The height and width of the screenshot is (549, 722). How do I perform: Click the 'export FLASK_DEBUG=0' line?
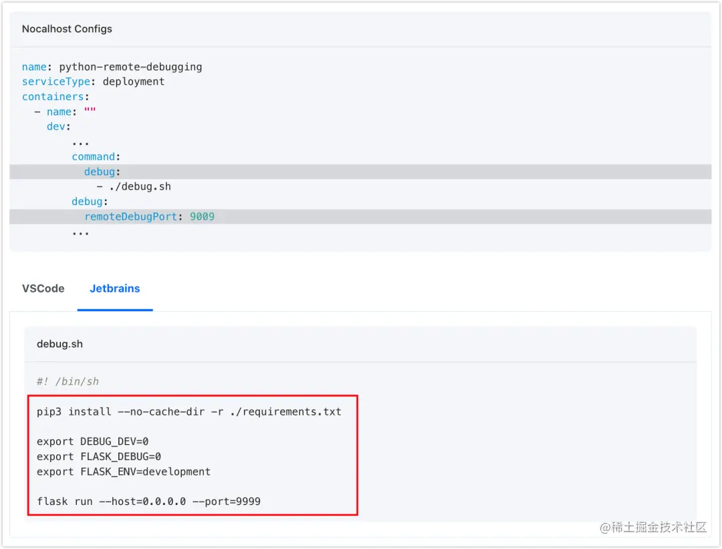(98, 457)
